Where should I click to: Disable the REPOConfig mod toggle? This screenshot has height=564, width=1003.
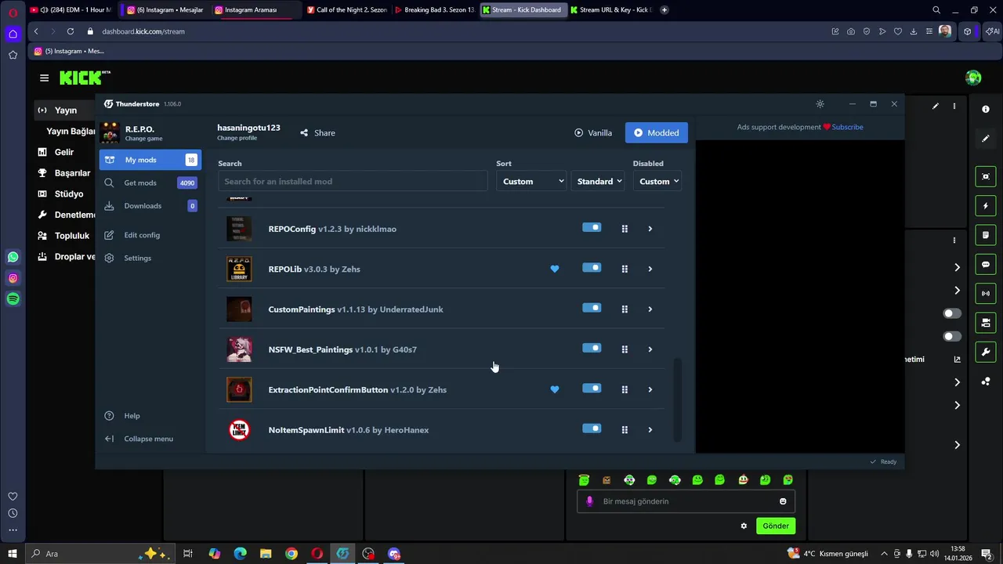[592, 227]
